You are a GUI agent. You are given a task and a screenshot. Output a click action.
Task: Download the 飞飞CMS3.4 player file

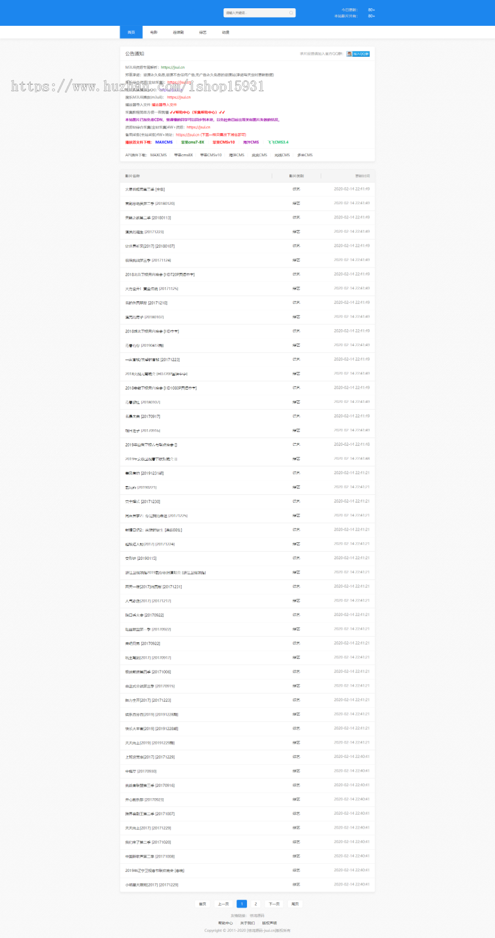click(x=278, y=142)
